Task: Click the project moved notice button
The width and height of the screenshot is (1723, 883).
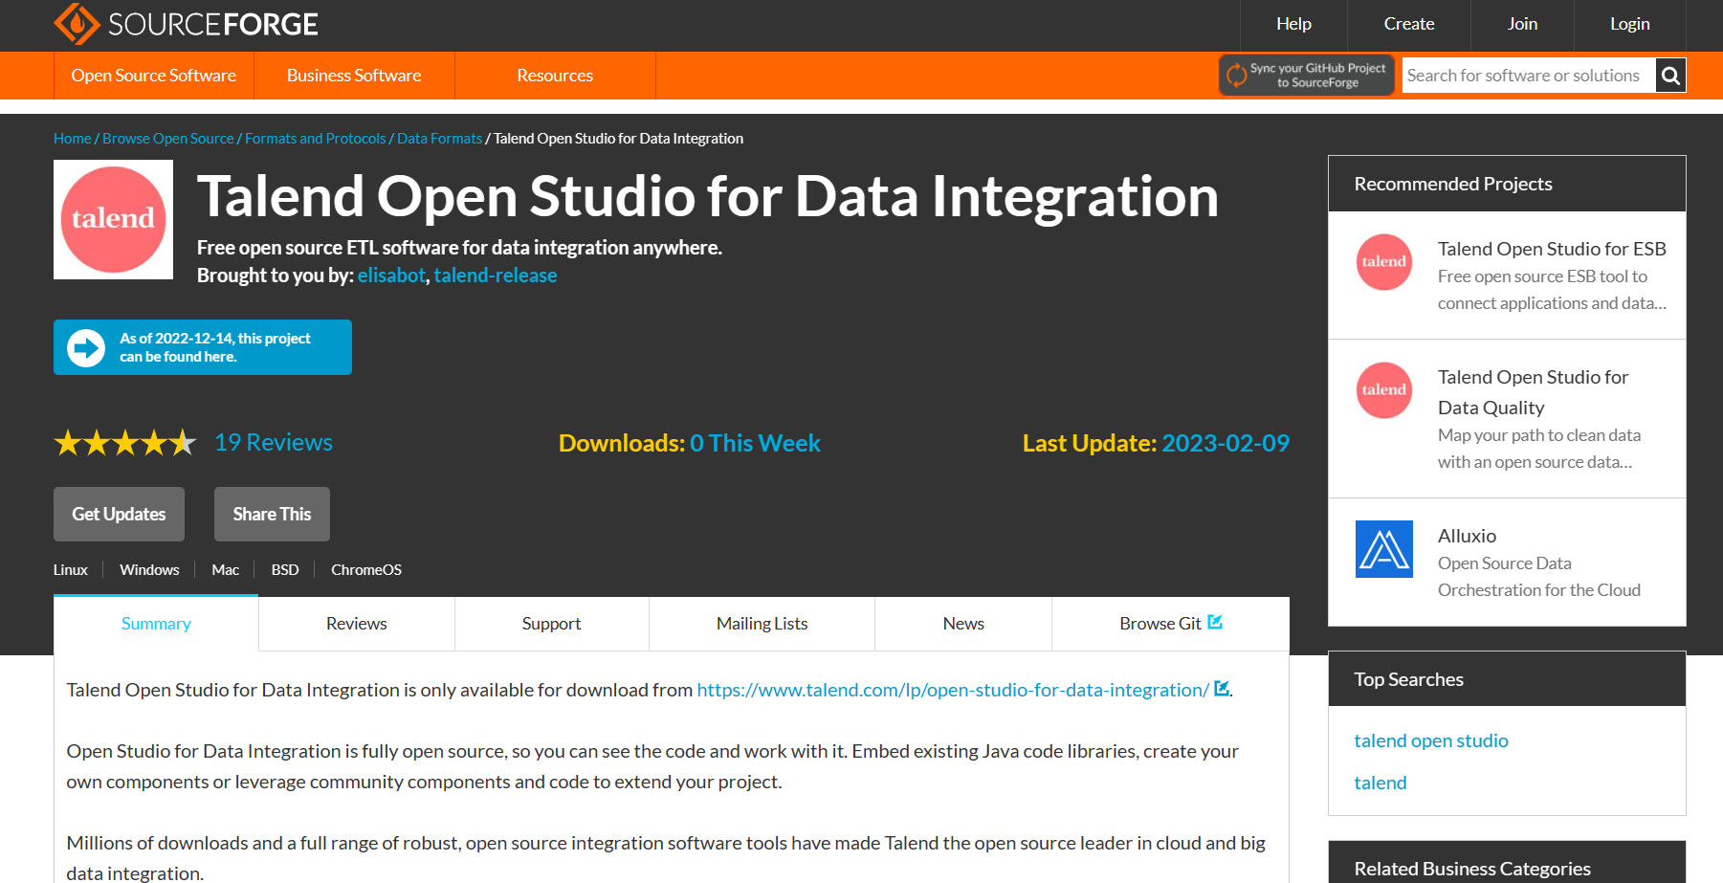Action: coord(203,347)
